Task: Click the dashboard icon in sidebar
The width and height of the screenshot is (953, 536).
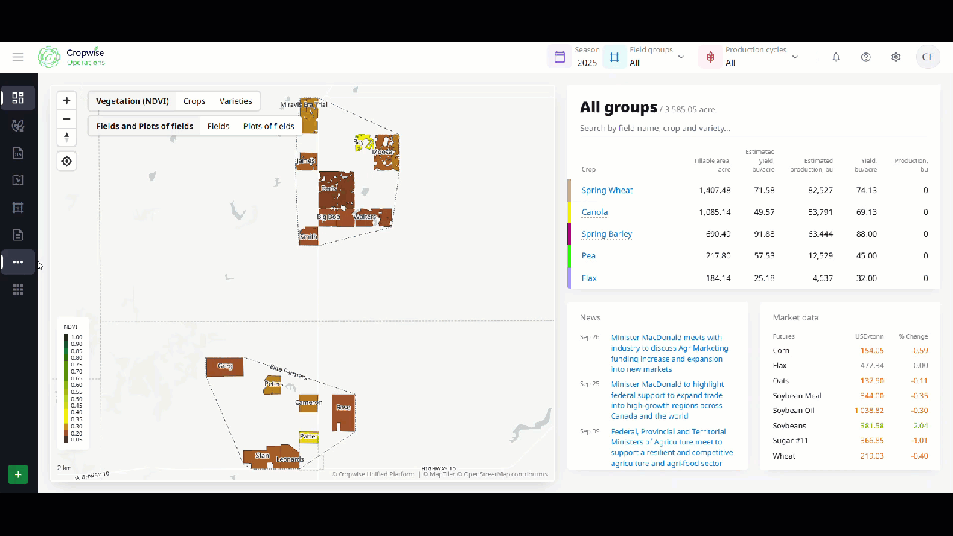Action: pos(18,98)
